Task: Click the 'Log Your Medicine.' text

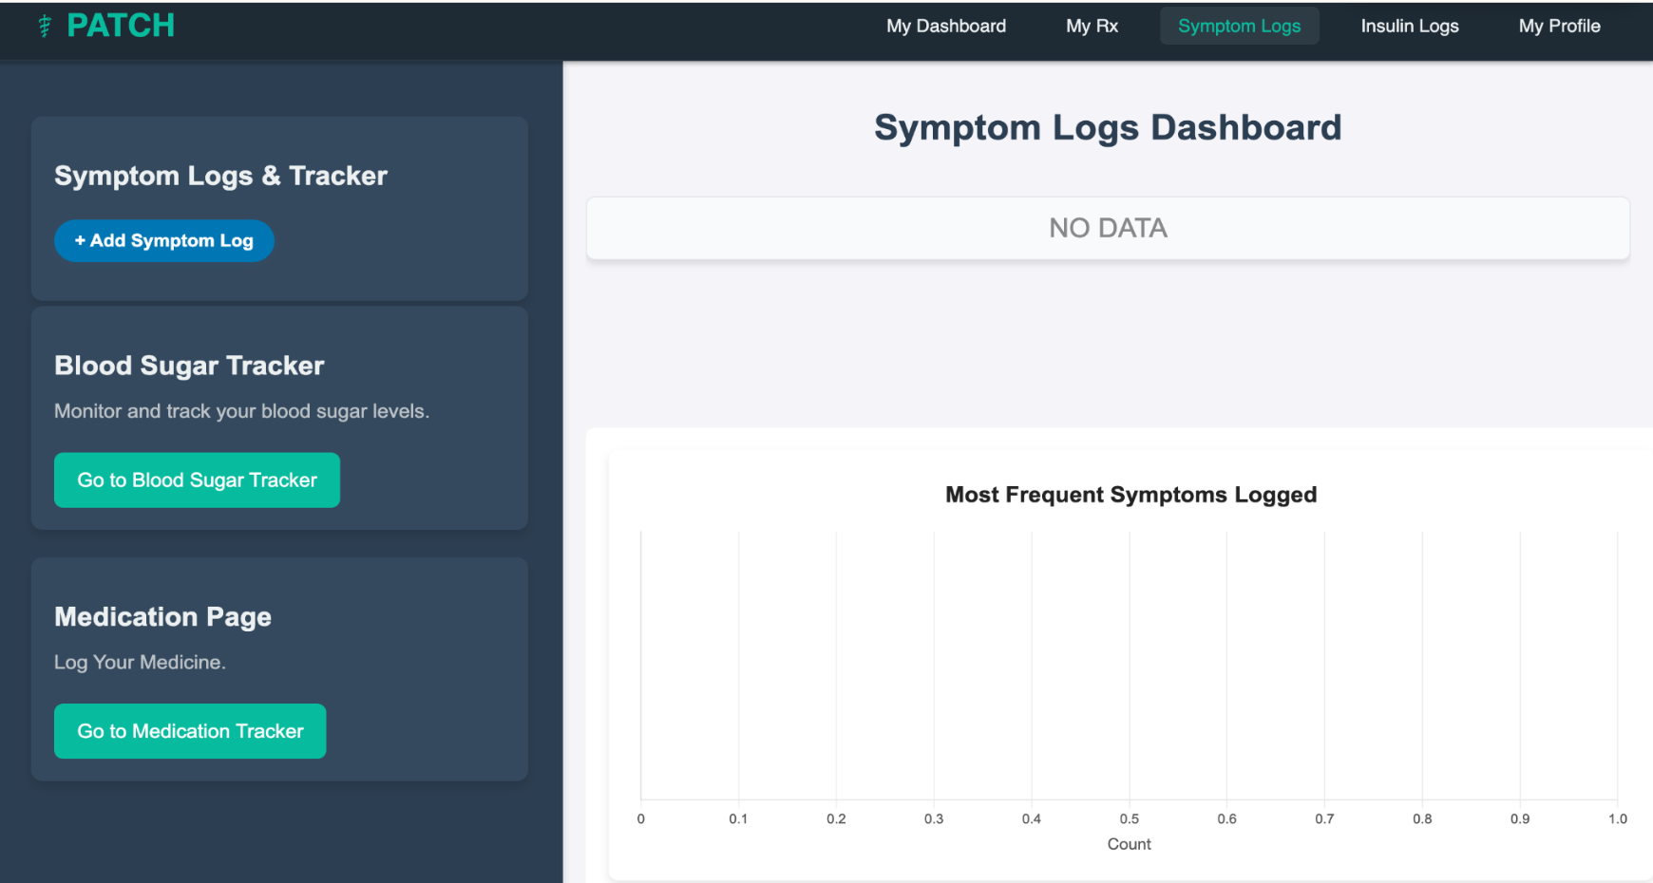Action: [140, 663]
